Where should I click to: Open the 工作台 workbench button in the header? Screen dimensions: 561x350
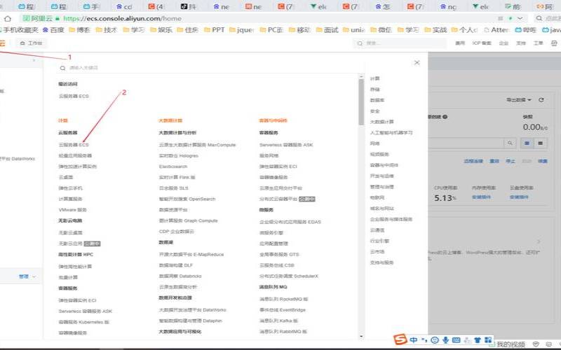point(32,43)
